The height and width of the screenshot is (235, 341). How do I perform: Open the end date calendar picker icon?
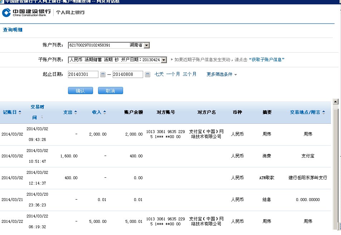click(x=147, y=74)
